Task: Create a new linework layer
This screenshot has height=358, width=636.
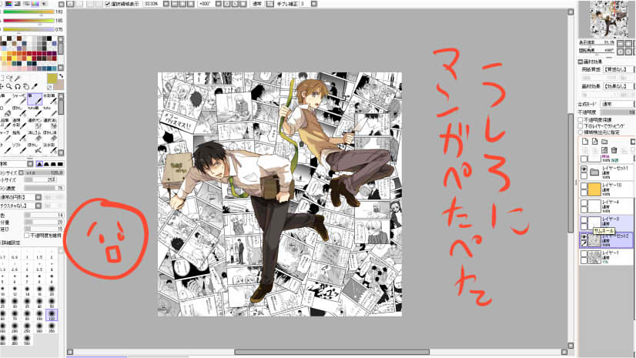Action: [594, 142]
